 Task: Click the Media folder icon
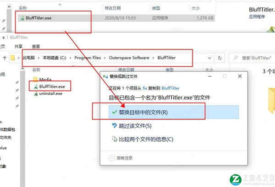35,79
